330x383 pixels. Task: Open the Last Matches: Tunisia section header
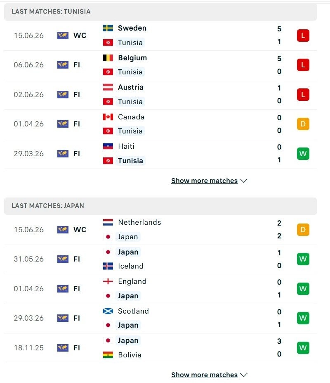(160, 12)
